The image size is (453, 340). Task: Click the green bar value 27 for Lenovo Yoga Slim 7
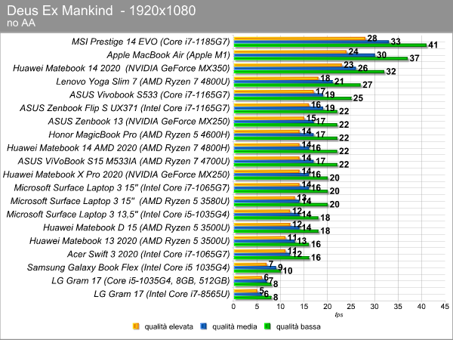click(368, 85)
